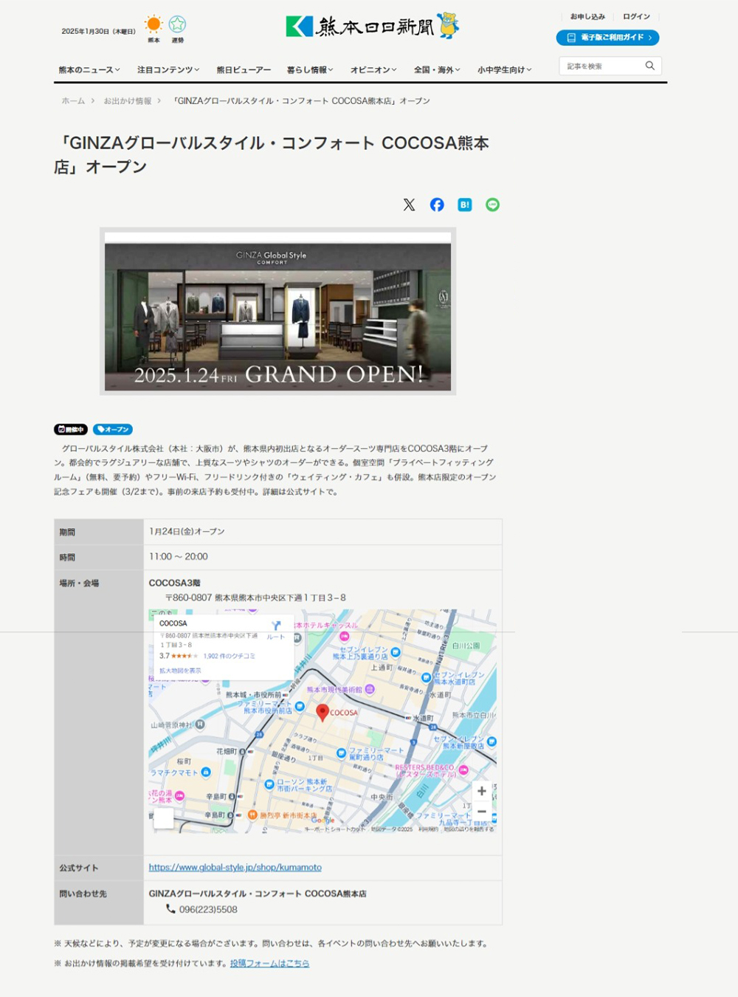Screen dimensions: 738x997
Task: Click the Grand Open store banner image
Action: click(x=277, y=311)
